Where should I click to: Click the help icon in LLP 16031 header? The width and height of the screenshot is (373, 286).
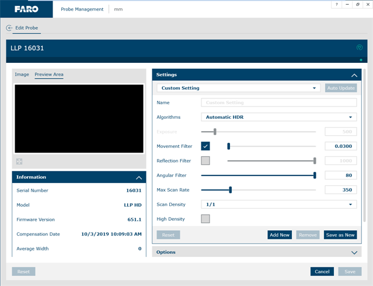pos(360,48)
